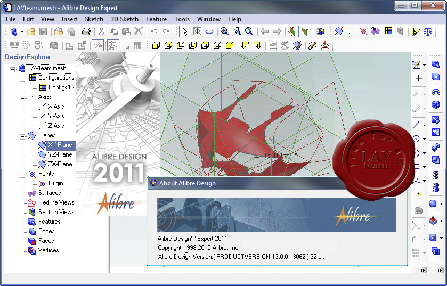Open the New dropdown arrow next to New Part
This screenshot has width=447, height=286.
[x=22, y=31]
